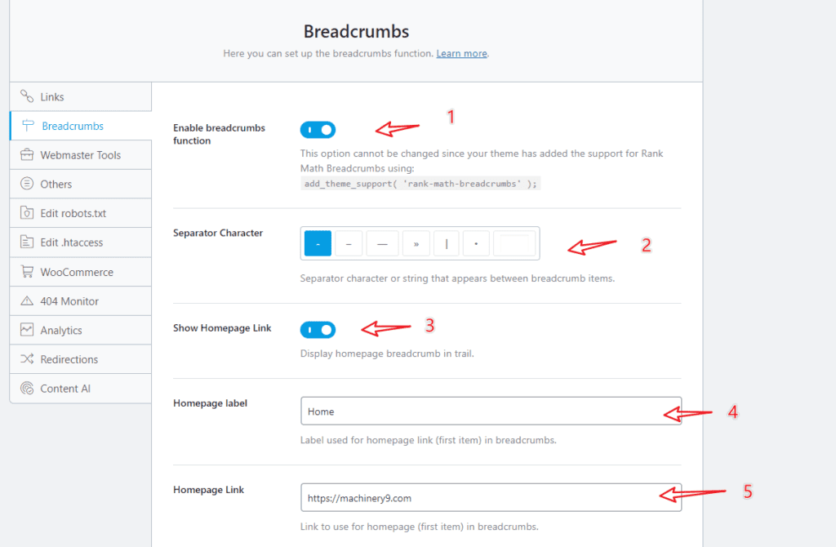Click the Webmaster Tools toolbox icon
The image size is (836, 547).
point(27,154)
